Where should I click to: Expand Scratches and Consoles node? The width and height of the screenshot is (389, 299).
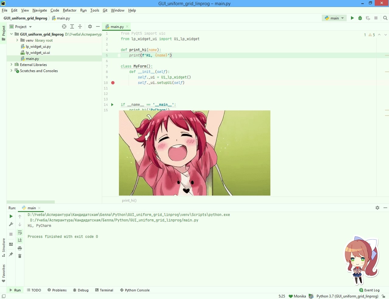[12, 71]
